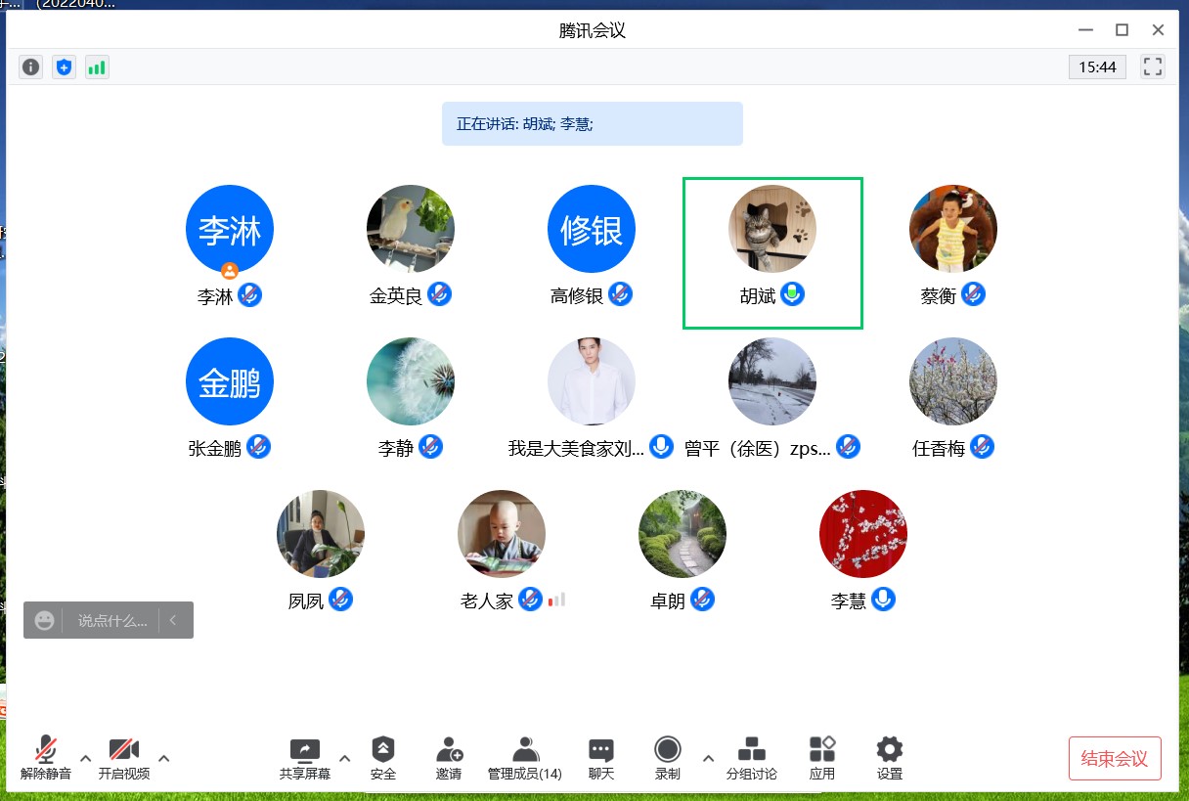Click the 腾讯会议 window title

(x=593, y=30)
